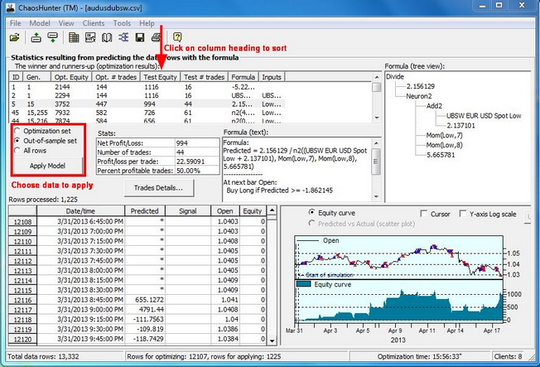Sort by the ID column heading
This screenshot has width=540, height=367.
point(16,77)
